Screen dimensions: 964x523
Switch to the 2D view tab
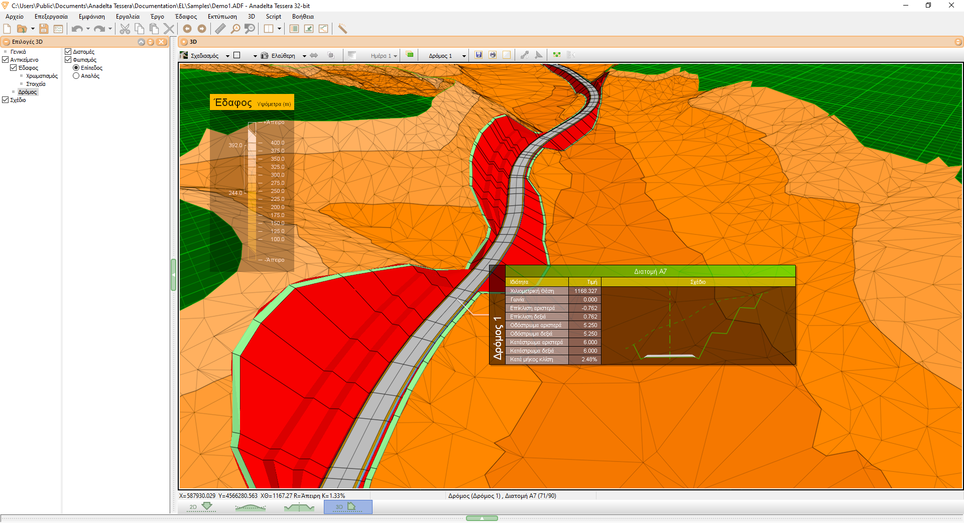pyautogui.click(x=201, y=507)
